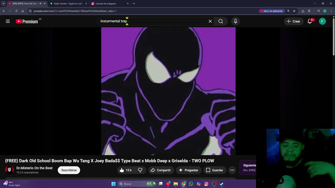This screenshot has height=188, width=335.
Task: Open the notifications bell
Action: tap(310, 21)
